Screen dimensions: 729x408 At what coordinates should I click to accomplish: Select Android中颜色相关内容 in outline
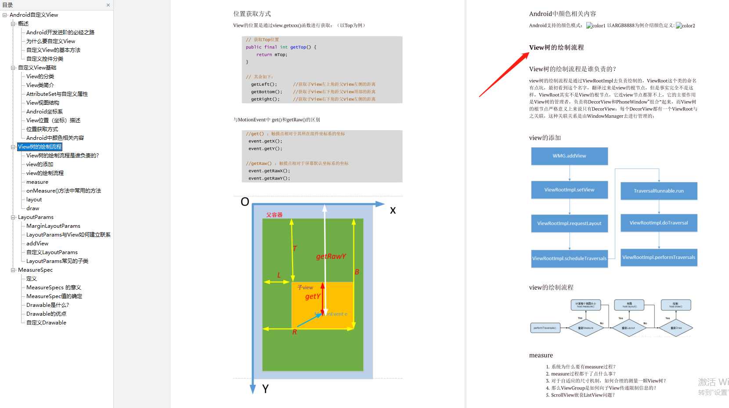[x=55, y=138]
